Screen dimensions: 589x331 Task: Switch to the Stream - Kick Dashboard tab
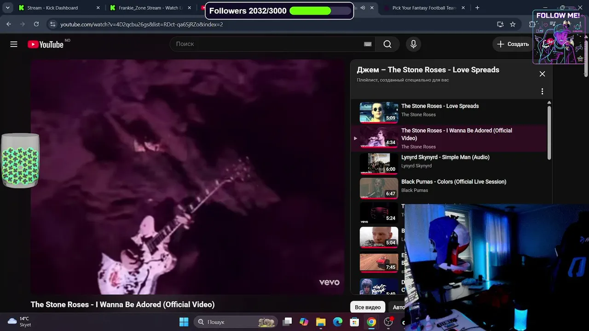tap(52, 8)
